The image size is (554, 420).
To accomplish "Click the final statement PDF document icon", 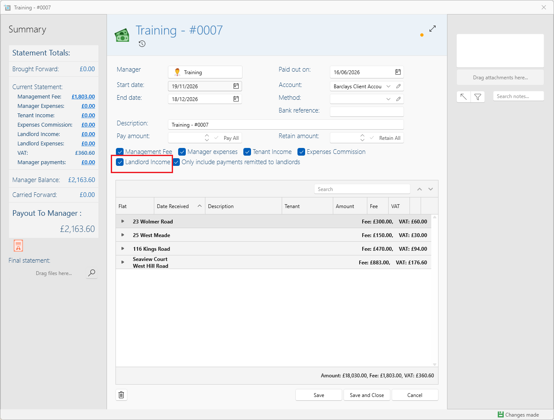I will point(18,246).
